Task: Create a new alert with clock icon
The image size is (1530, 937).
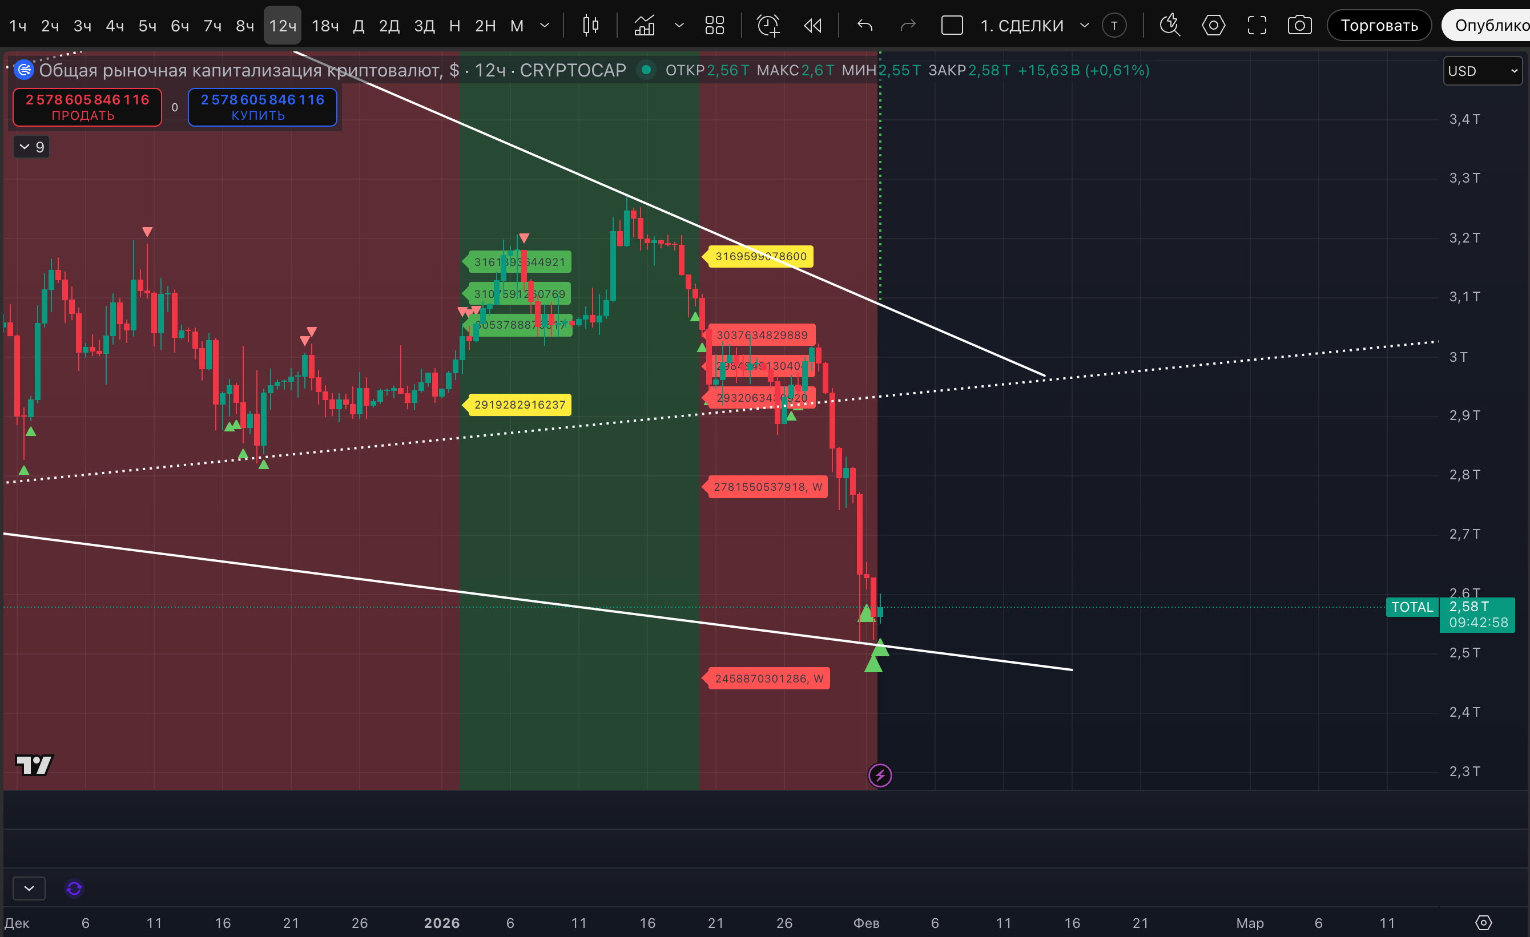Action: pyautogui.click(x=768, y=26)
